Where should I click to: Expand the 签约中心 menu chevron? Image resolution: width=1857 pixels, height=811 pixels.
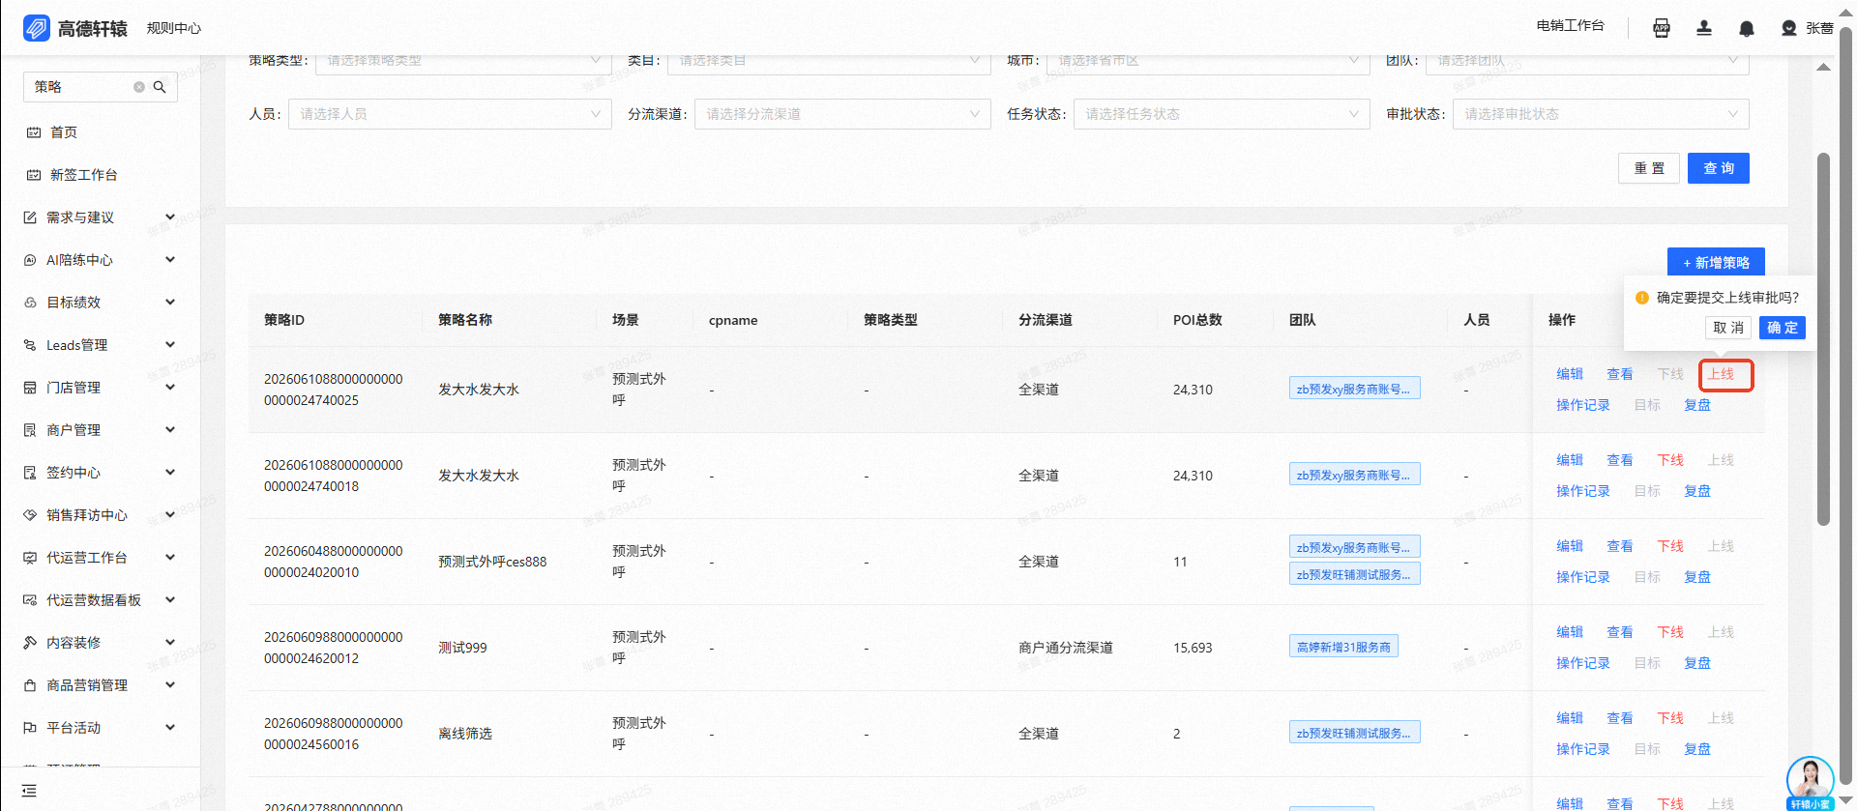tap(170, 473)
